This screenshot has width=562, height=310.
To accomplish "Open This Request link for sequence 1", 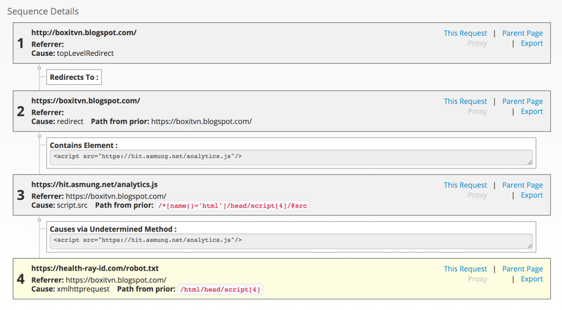I will pos(465,33).
